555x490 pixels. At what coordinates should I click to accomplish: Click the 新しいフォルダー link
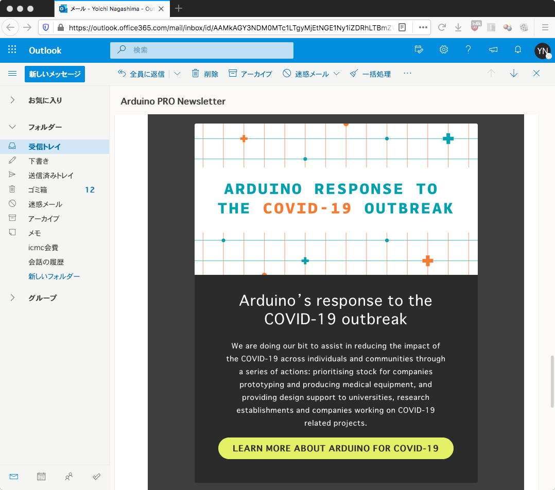tap(54, 276)
